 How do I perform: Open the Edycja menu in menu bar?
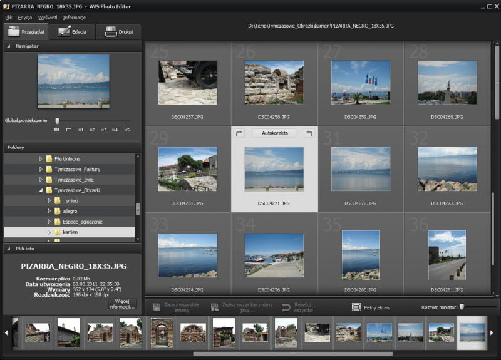click(25, 18)
